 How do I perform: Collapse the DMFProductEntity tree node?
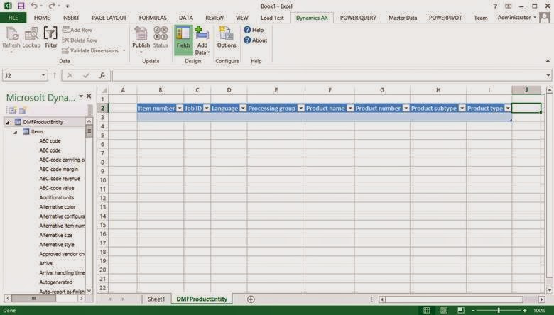7,123
